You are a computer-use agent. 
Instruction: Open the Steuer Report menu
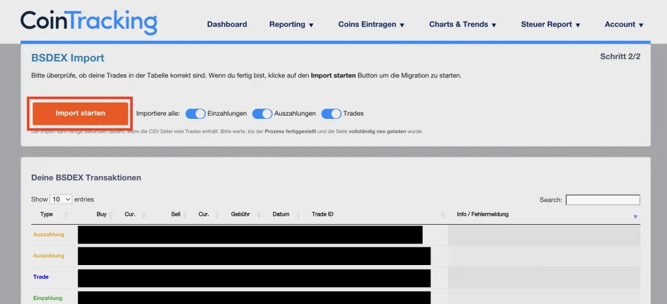(550, 25)
